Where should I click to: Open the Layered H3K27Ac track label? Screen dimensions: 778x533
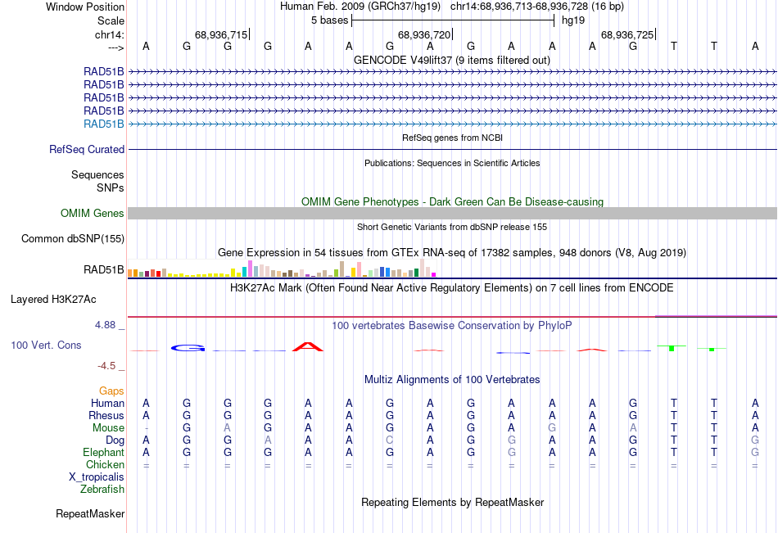(53, 300)
